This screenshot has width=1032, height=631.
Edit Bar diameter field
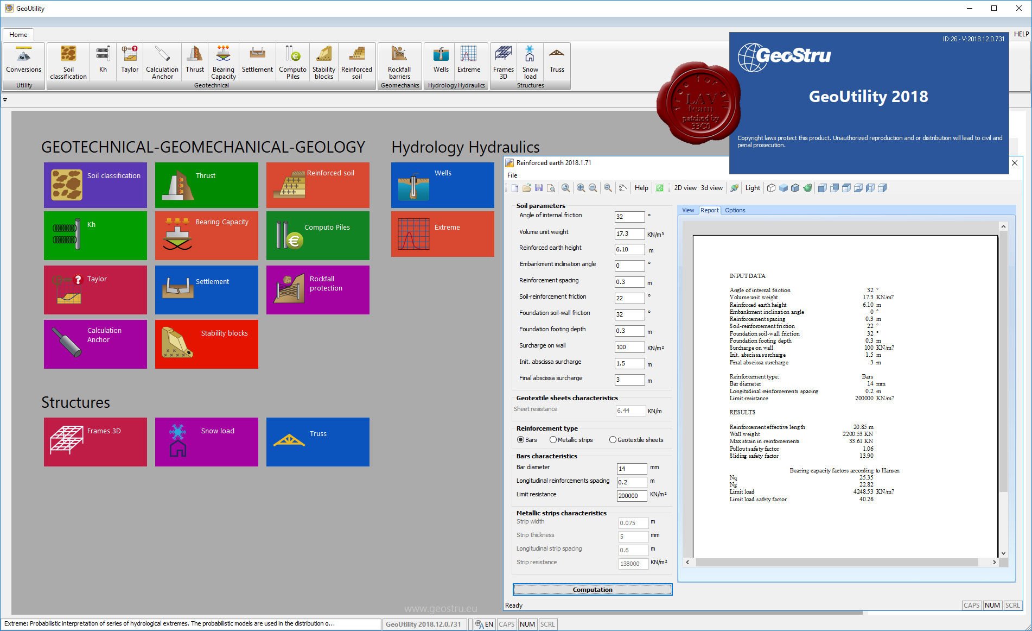[632, 469]
